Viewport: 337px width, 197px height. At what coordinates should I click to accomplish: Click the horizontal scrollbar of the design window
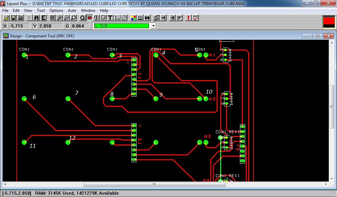tap(154, 184)
